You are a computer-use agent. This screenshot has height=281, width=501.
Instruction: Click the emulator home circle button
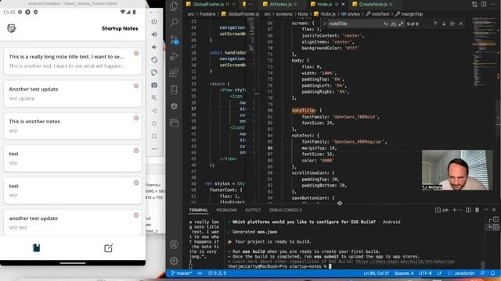[154, 123]
